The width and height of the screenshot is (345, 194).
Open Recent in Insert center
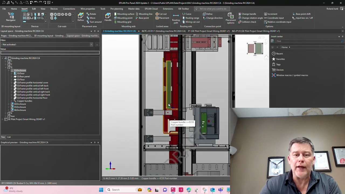(277, 54)
